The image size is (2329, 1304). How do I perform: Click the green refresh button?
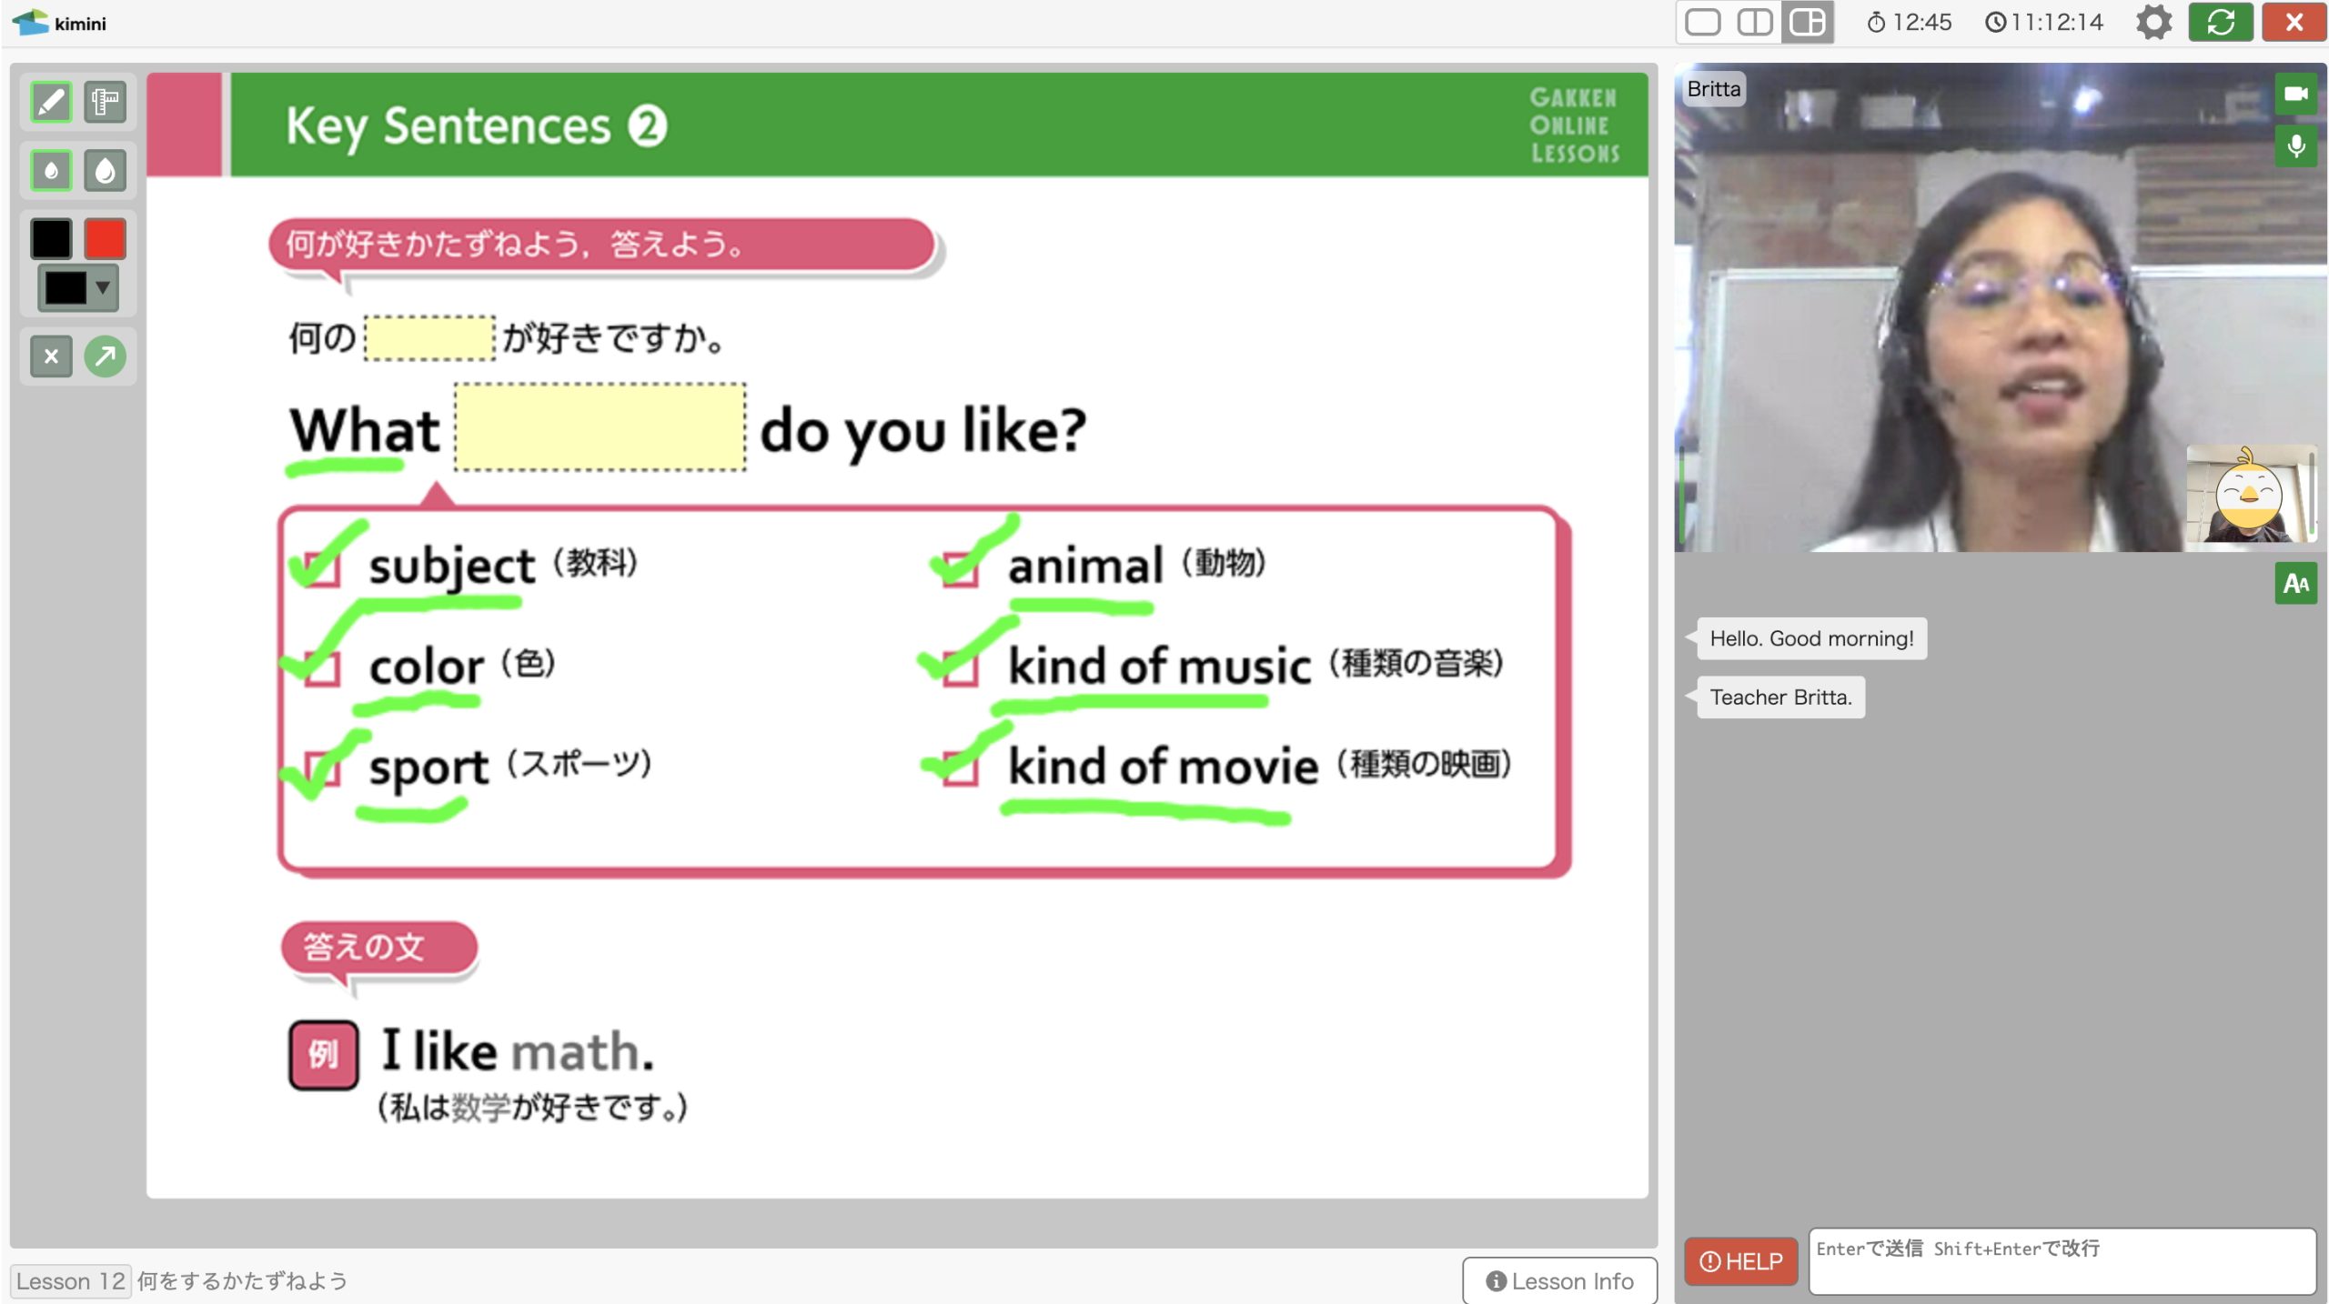click(2220, 22)
